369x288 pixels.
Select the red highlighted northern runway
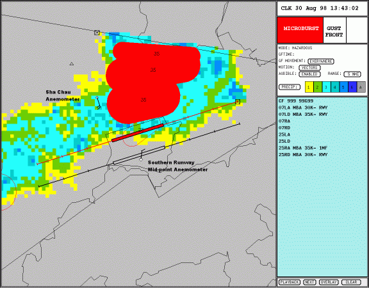[138, 133]
